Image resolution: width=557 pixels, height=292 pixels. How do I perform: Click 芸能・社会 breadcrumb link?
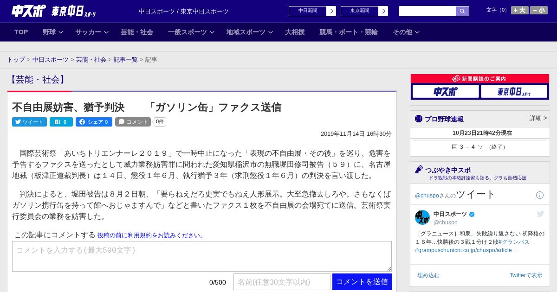point(91,60)
